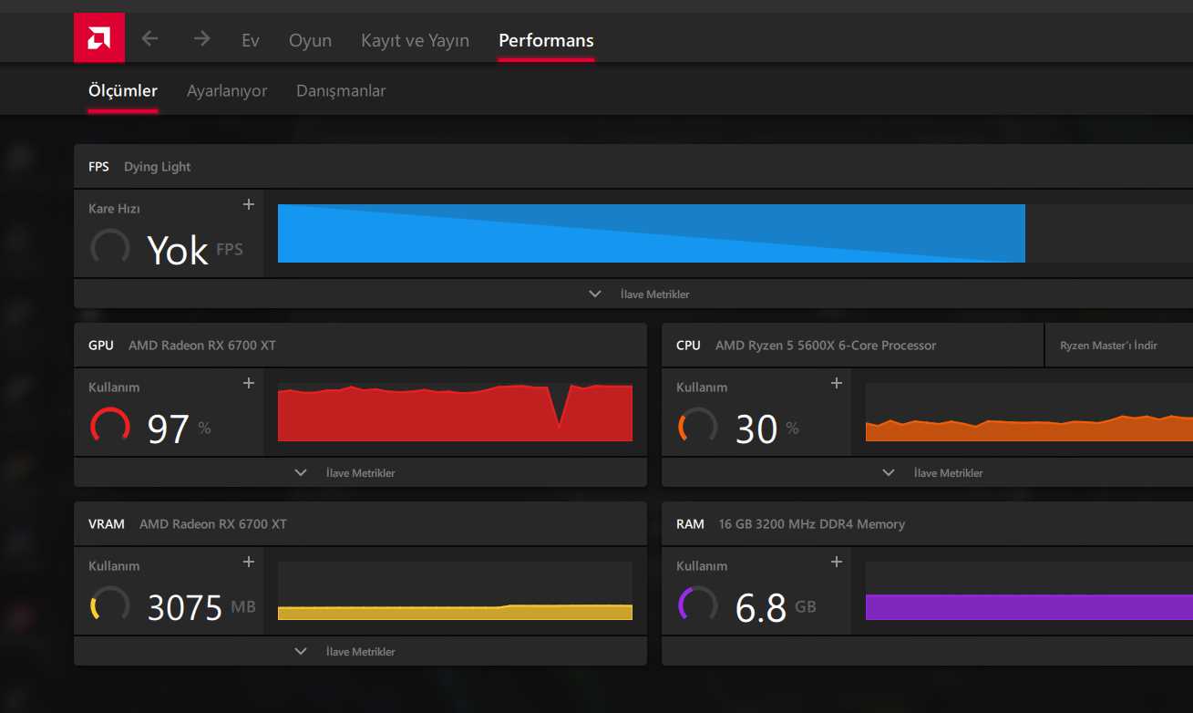Click AMD Ryzen 5 5600X 6-Core Processor text
This screenshot has width=1193, height=713.
[x=826, y=346]
